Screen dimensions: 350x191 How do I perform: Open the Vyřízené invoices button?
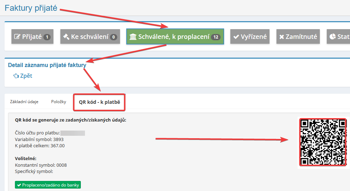coord(250,36)
